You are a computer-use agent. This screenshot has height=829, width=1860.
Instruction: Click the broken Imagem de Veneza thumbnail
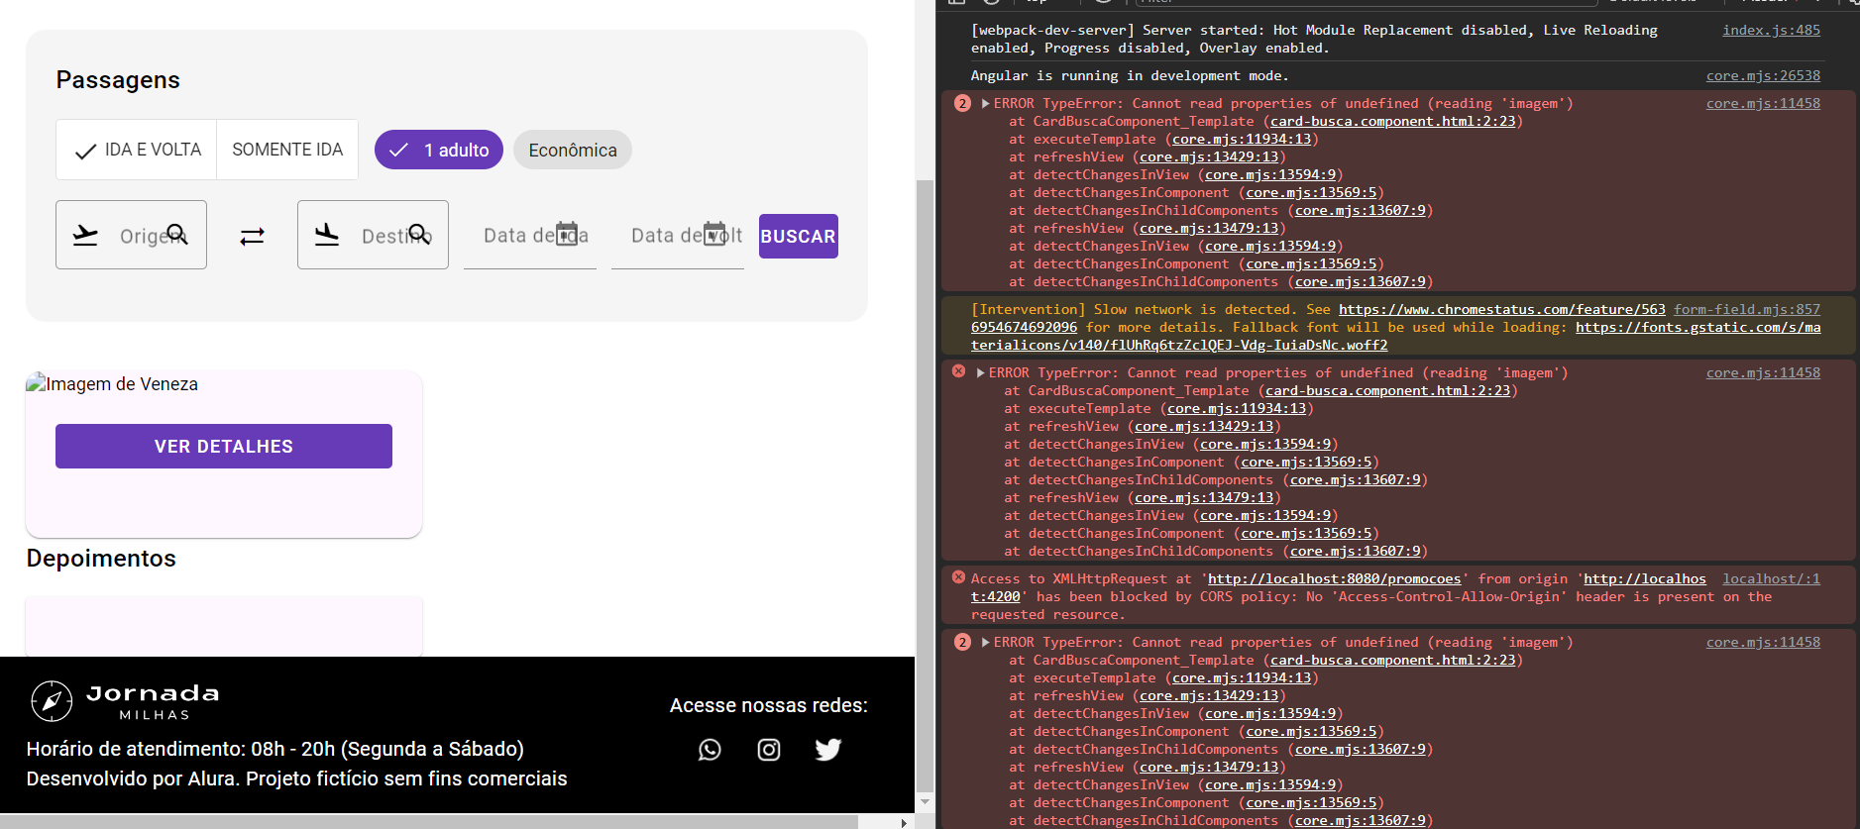coord(112,383)
